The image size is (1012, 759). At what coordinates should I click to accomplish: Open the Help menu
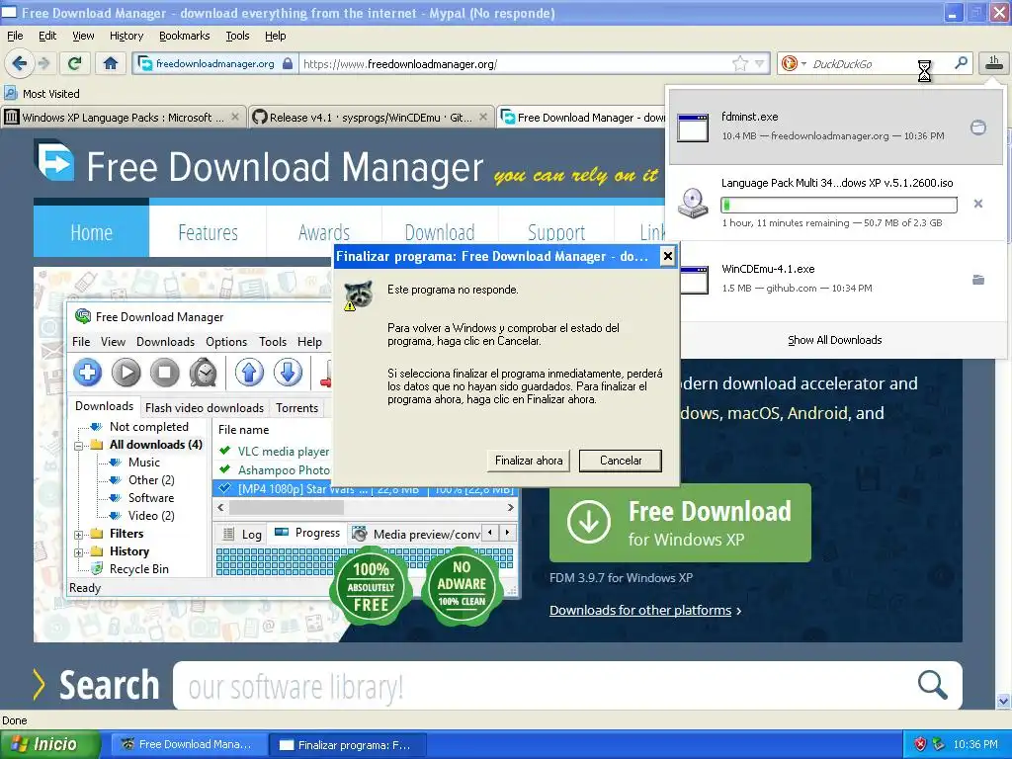point(275,36)
